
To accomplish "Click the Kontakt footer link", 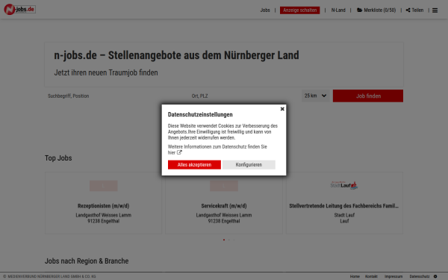I will click(x=371, y=276).
